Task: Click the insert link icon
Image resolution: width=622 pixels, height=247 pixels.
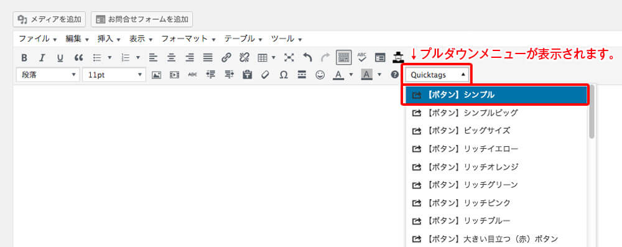Action: (x=226, y=58)
